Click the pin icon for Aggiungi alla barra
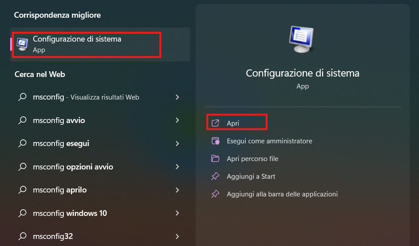This screenshot has height=246, width=419. pyautogui.click(x=216, y=194)
